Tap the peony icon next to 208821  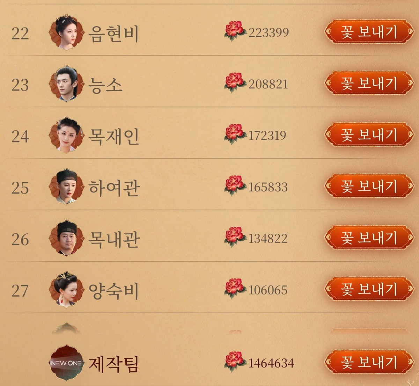(235, 82)
